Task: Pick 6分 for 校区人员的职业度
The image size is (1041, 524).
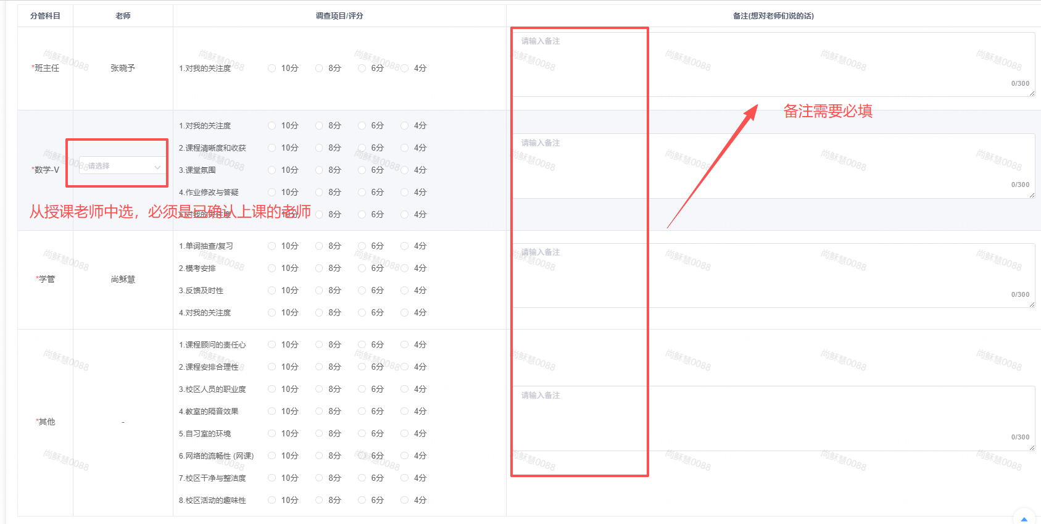Action: 362,389
